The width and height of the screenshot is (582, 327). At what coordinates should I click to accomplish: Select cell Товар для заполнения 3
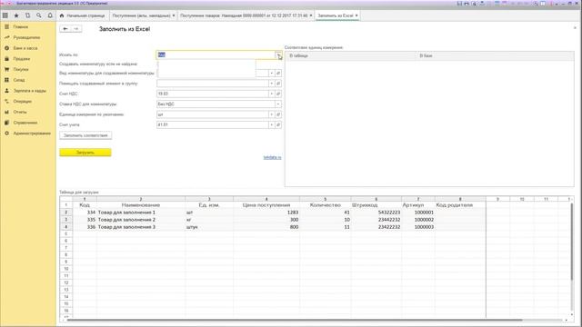[x=141, y=227]
